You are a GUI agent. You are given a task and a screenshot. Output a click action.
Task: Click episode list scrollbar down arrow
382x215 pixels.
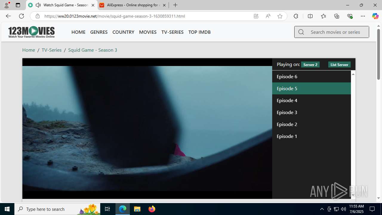353,195
